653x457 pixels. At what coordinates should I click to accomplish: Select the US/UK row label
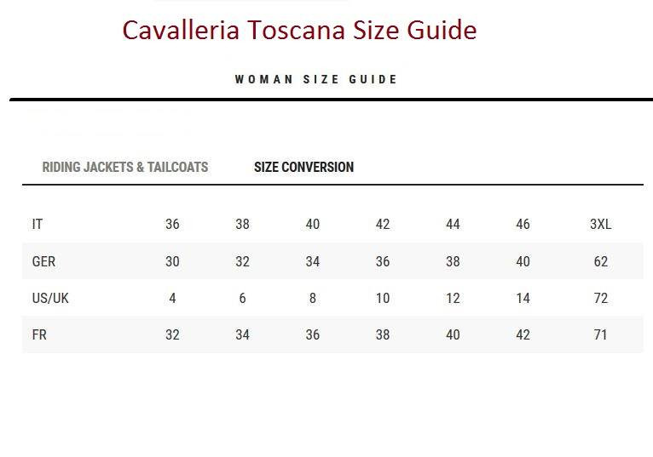click(49, 299)
